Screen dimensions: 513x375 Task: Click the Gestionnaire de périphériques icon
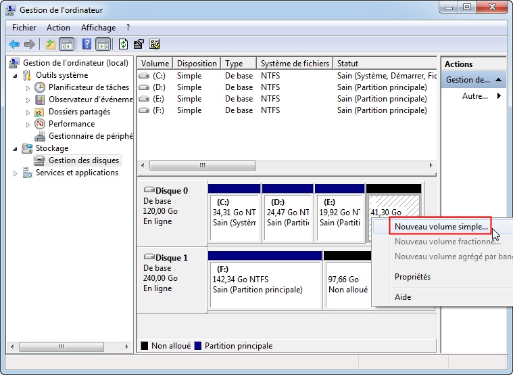[40, 135]
